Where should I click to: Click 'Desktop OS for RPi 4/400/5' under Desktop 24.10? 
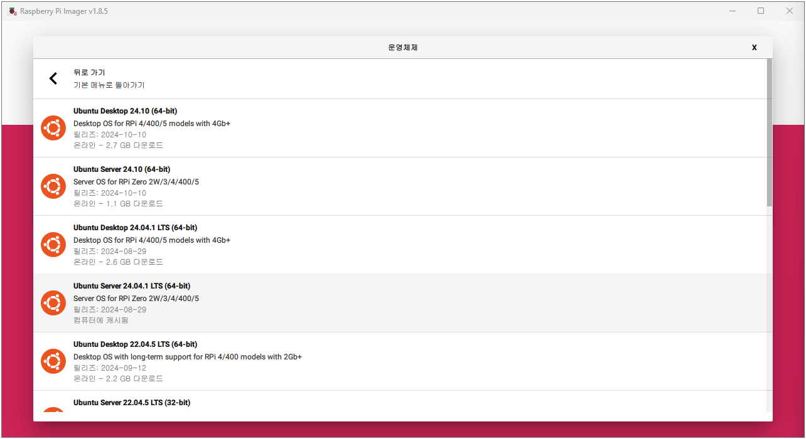click(x=152, y=124)
